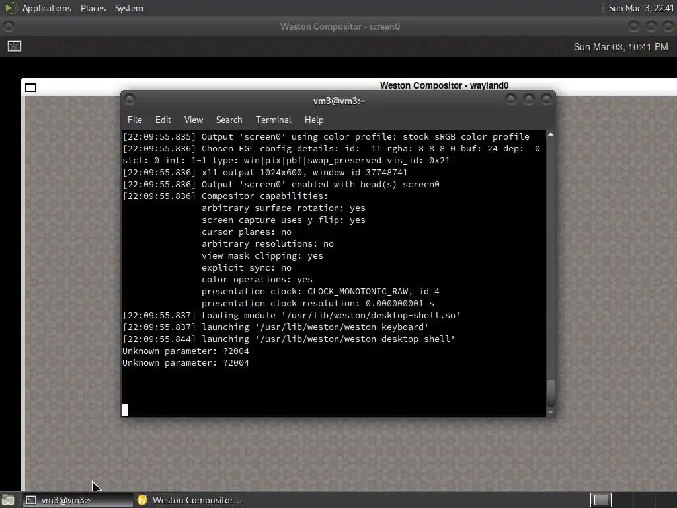Screen dimensions: 677x508
Task: Minimize the Weston Compositor screen0 window
Action: [633, 26]
